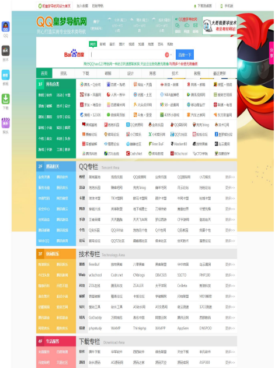
Task: Open the ZOL在线 site link
Action: pyautogui.click(x=112, y=153)
